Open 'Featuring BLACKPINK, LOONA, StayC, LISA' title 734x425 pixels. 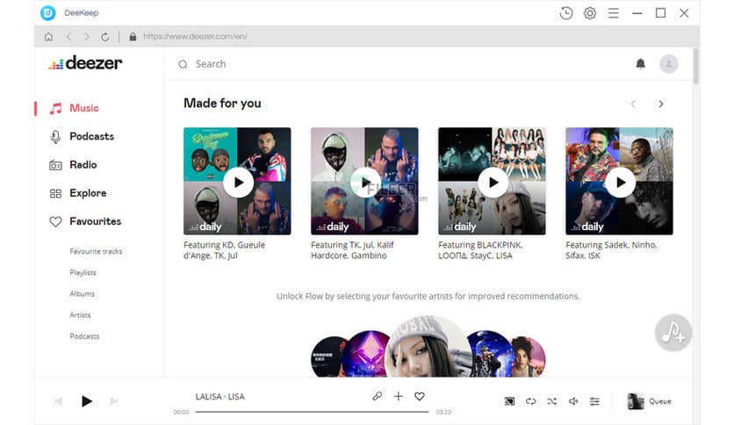(x=480, y=250)
